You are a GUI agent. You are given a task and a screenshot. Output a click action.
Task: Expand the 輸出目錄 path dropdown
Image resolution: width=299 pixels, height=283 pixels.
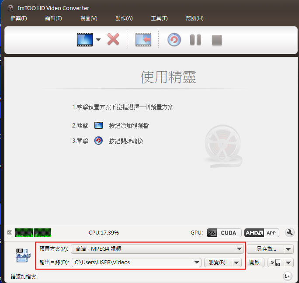click(196, 262)
